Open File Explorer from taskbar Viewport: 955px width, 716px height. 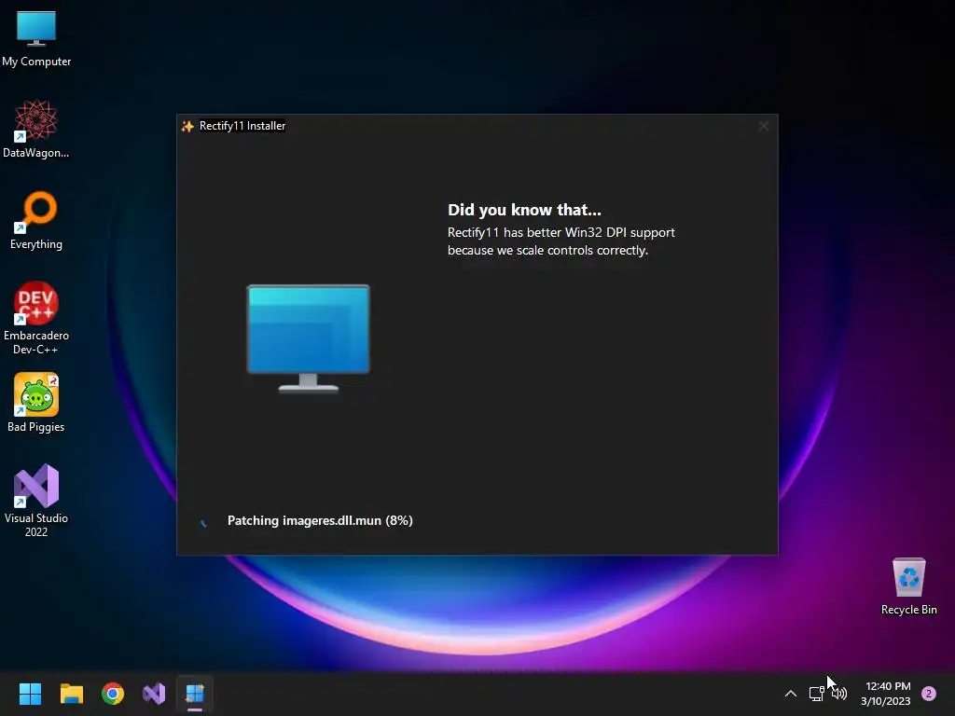tap(71, 694)
